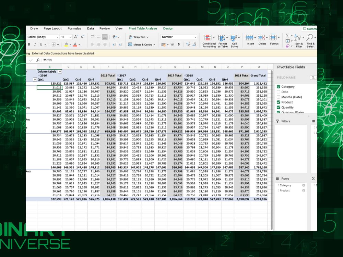Open the Calibri (Body) font dropdown

click(57, 37)
